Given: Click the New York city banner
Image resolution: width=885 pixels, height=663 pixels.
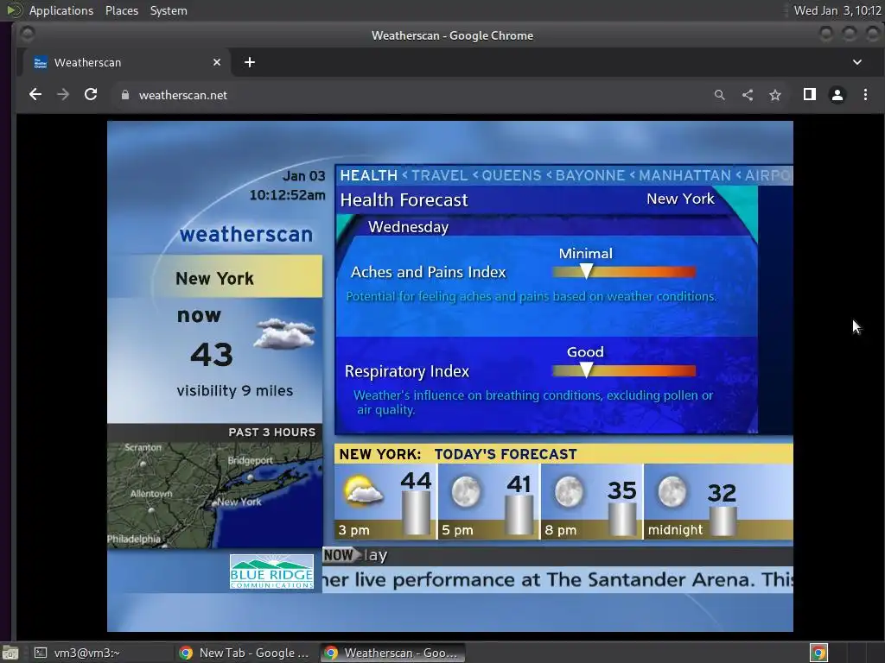Looking at the screenshot, I should pos(215,278).
